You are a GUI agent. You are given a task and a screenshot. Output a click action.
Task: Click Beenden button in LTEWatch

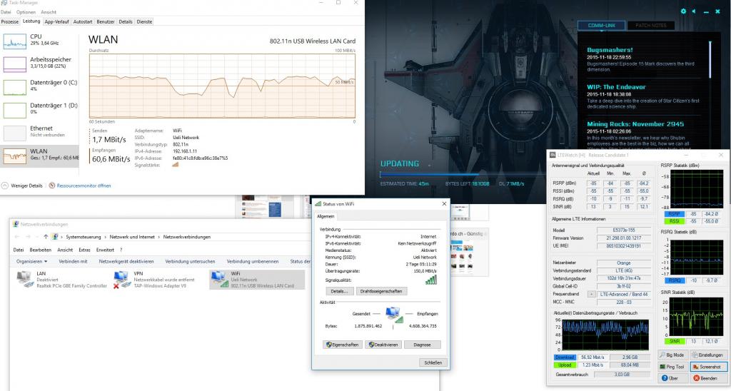click(709, 378)
